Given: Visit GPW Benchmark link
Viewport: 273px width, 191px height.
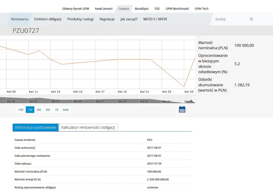Looking at the screenshot, I should click(177, 9).
